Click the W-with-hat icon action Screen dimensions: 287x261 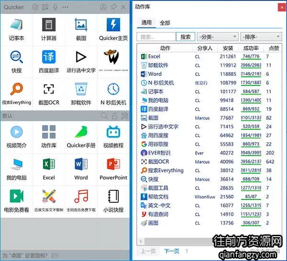(x=113, y=60)
